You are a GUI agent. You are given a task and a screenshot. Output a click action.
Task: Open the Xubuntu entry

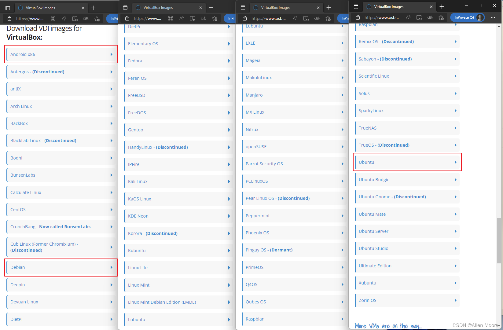point(407,283)
